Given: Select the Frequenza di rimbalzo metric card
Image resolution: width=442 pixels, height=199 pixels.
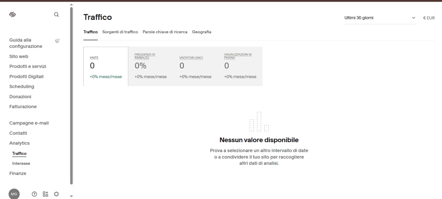Looking at the screenshot, I should point(151,66).
